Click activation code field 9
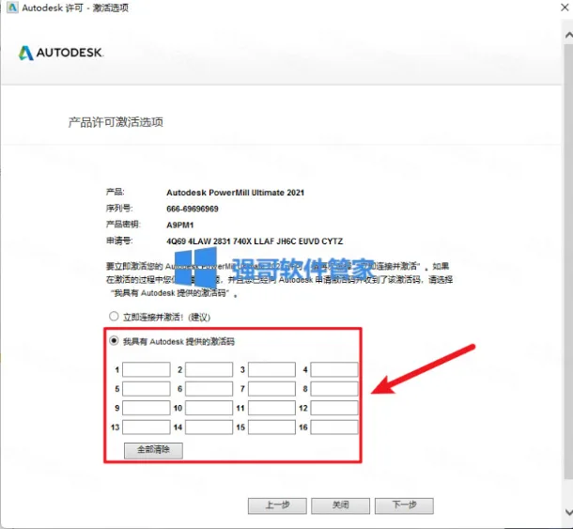This screenshot has width=573, height=529. click(x=147, y=408)
